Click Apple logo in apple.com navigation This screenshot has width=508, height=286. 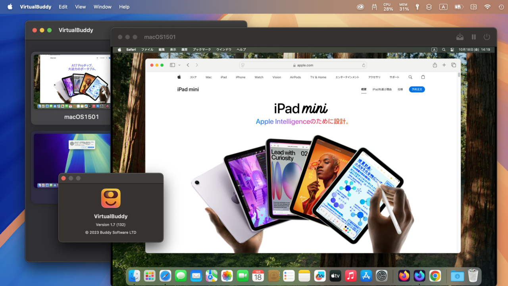coord(179,77)
